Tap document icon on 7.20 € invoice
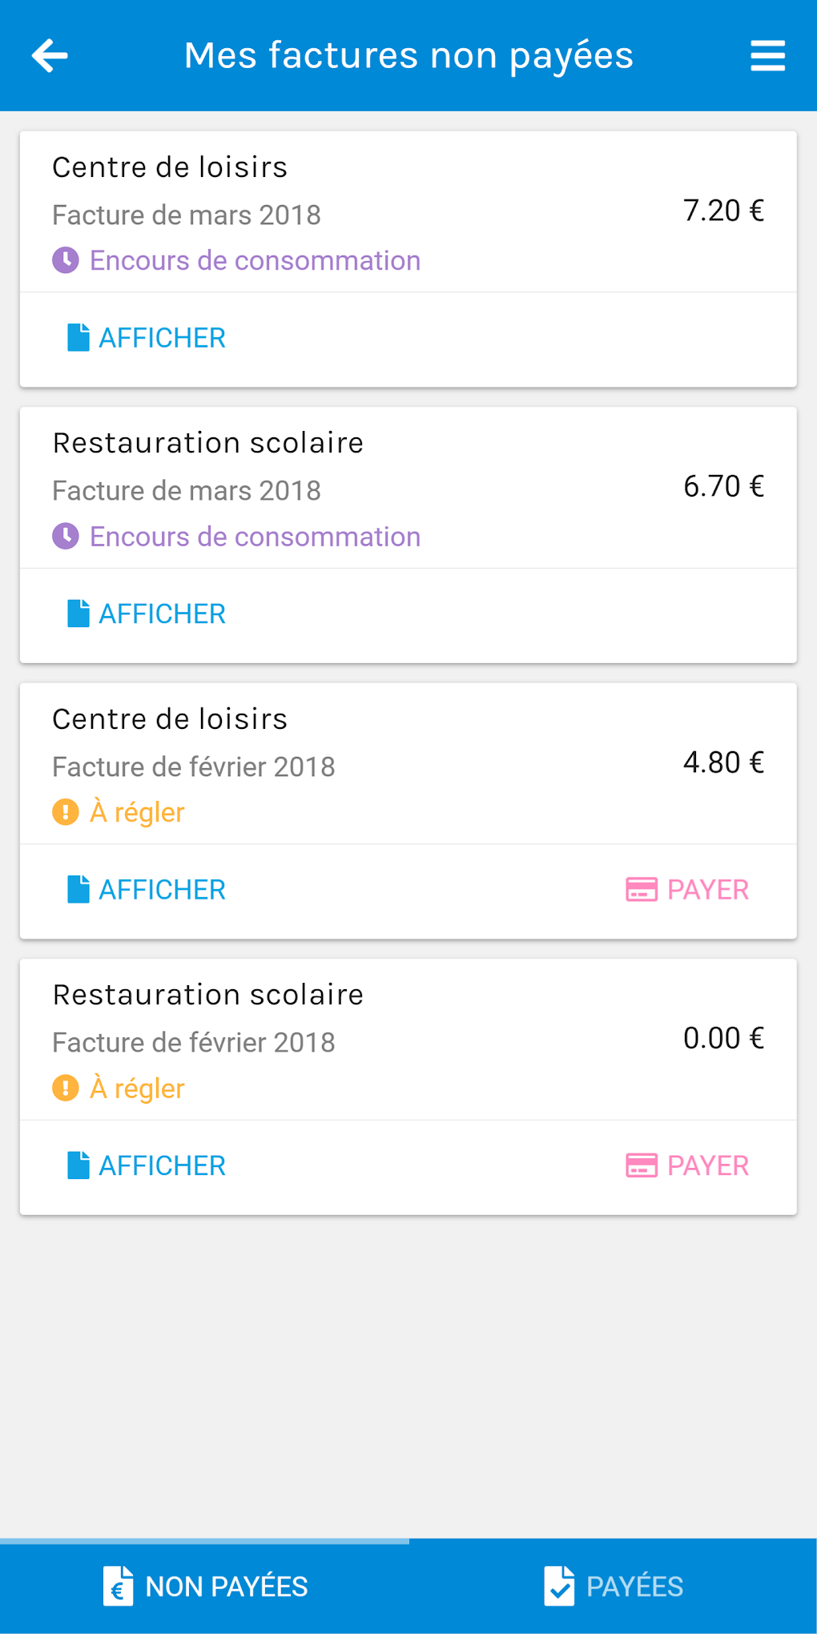 pos(78,337)
